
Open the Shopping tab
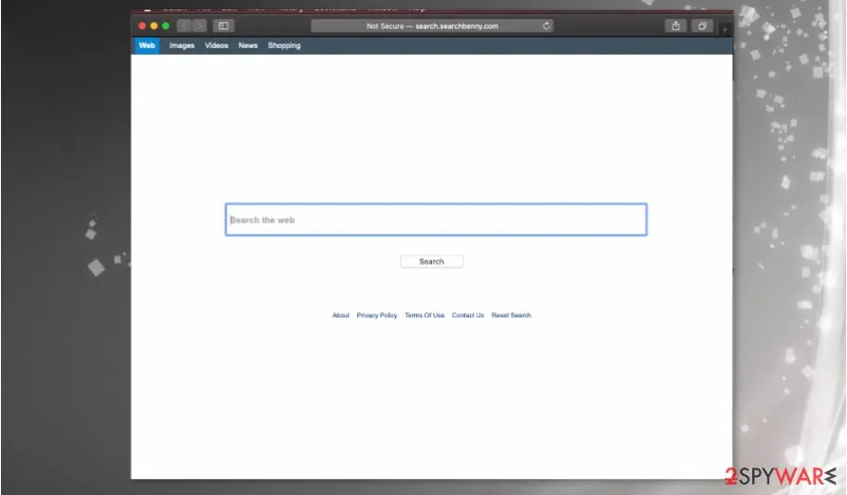pos(284,45)
